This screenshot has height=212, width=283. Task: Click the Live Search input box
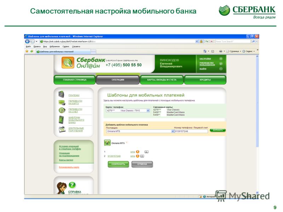pos(233,41)
